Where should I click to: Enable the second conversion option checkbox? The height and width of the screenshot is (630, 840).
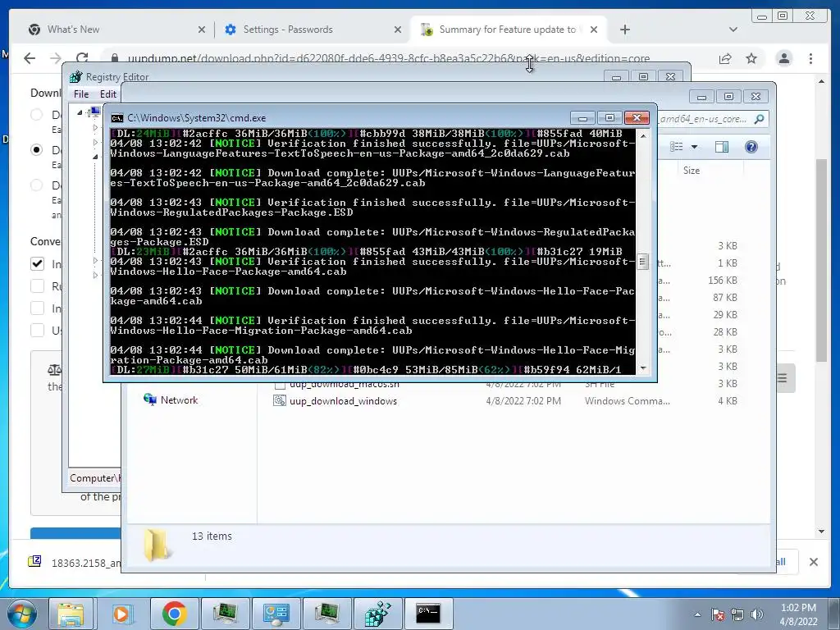point(37,286)
